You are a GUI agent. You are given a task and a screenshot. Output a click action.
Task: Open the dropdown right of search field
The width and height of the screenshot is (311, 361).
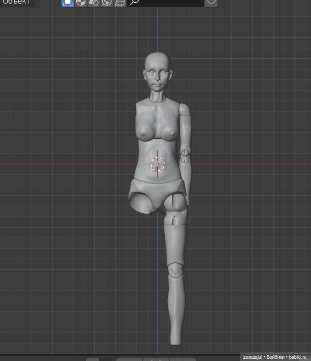coord(211,3)
